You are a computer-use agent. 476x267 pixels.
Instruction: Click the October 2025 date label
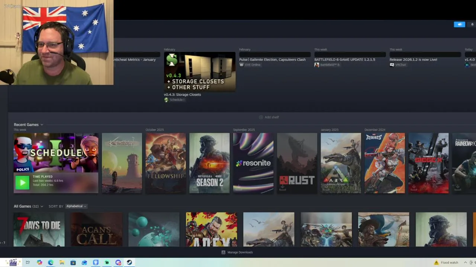[155, 130]
